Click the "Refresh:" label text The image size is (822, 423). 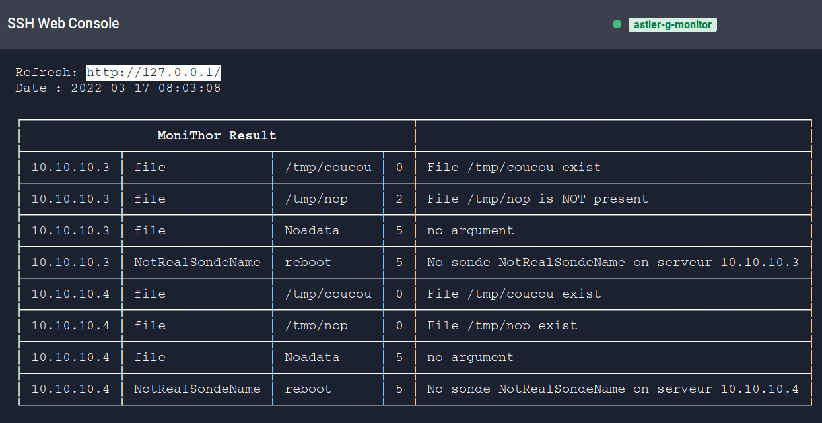click(47, 72)
